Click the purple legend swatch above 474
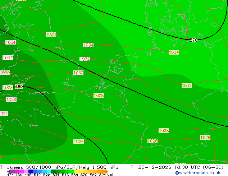The width and height of the screenshot is (228, 176). tap(12, 171)
